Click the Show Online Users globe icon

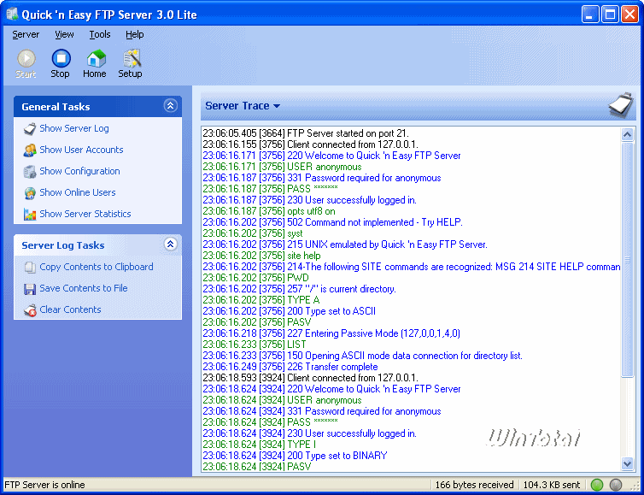(x=30, y=193)
